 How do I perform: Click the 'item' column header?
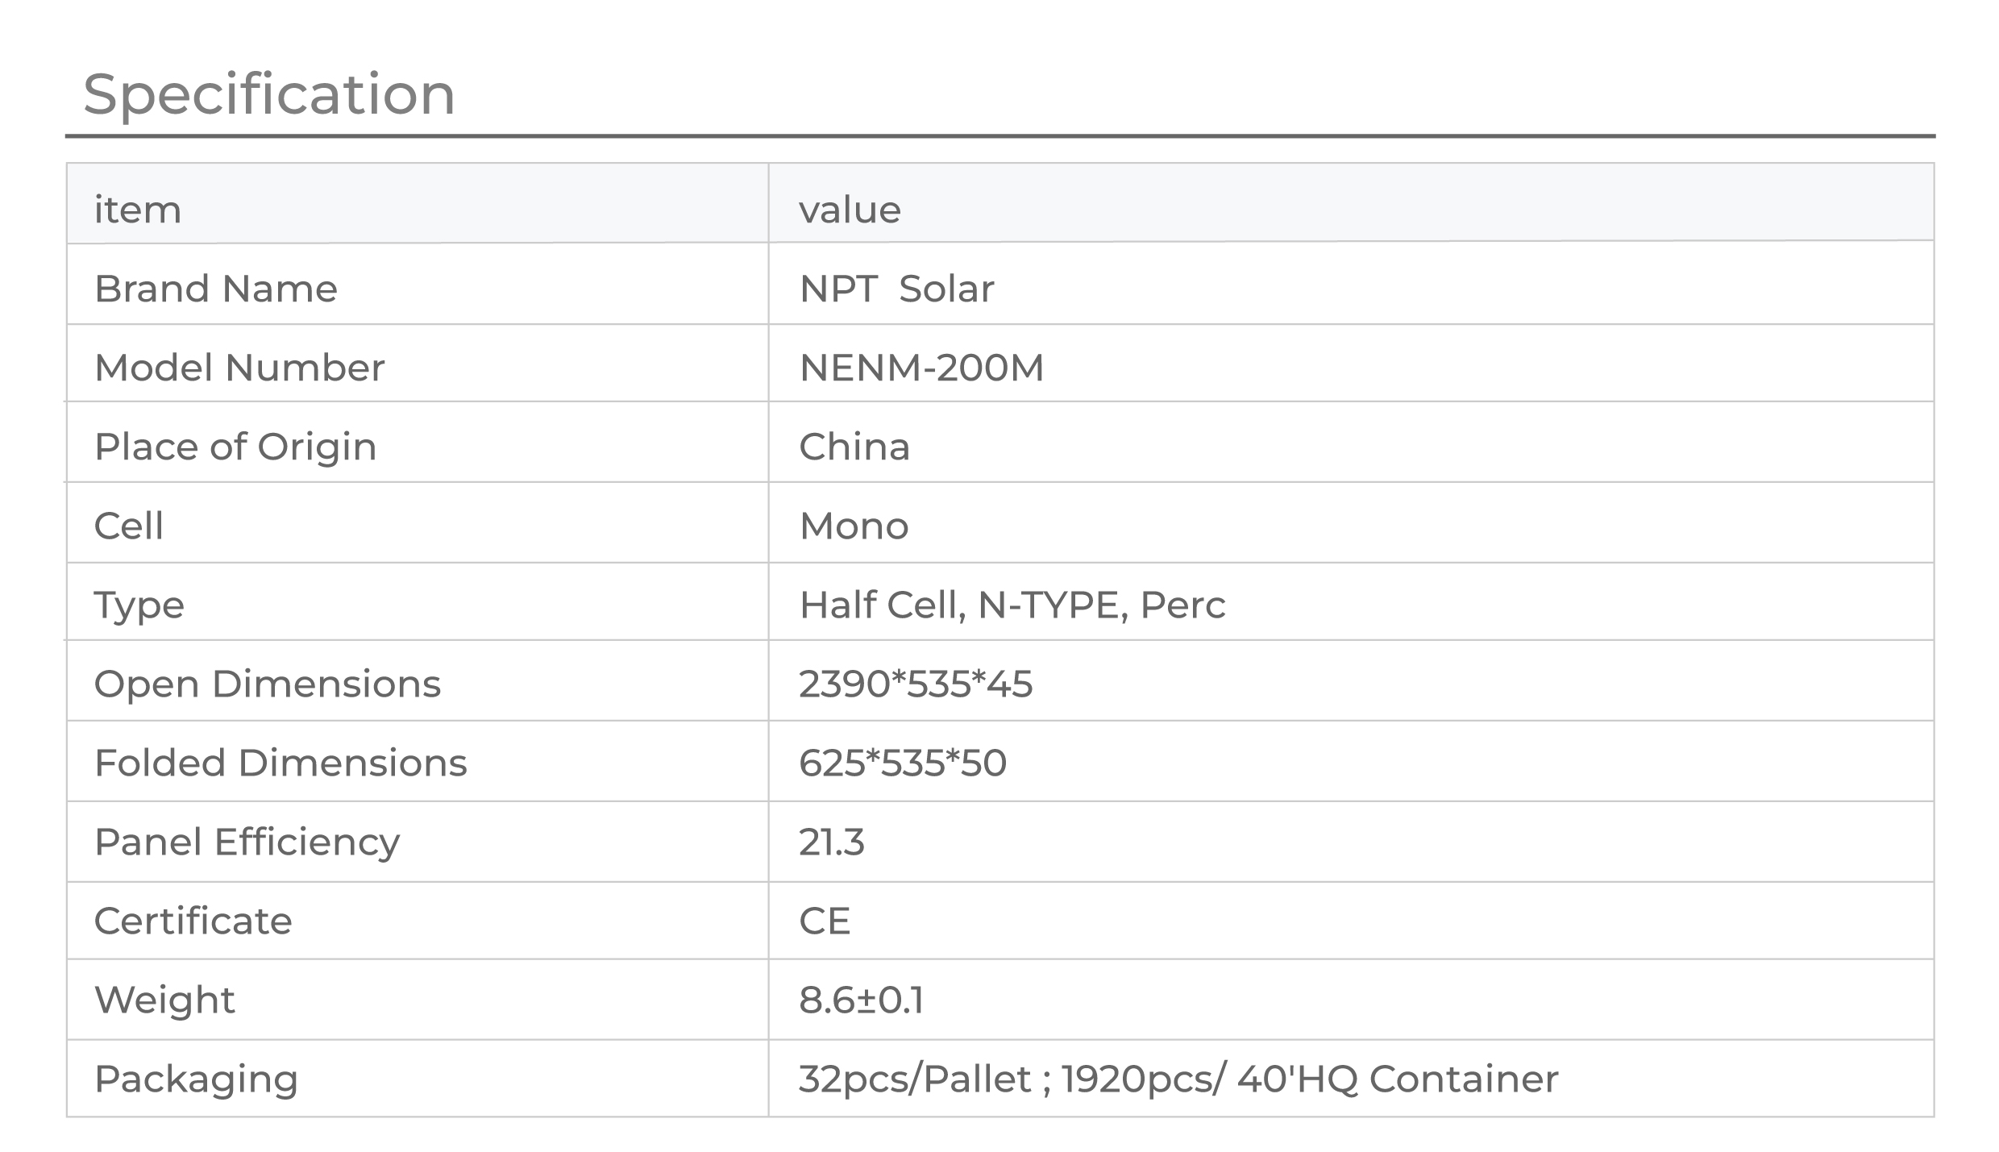(x=138, y=210)
